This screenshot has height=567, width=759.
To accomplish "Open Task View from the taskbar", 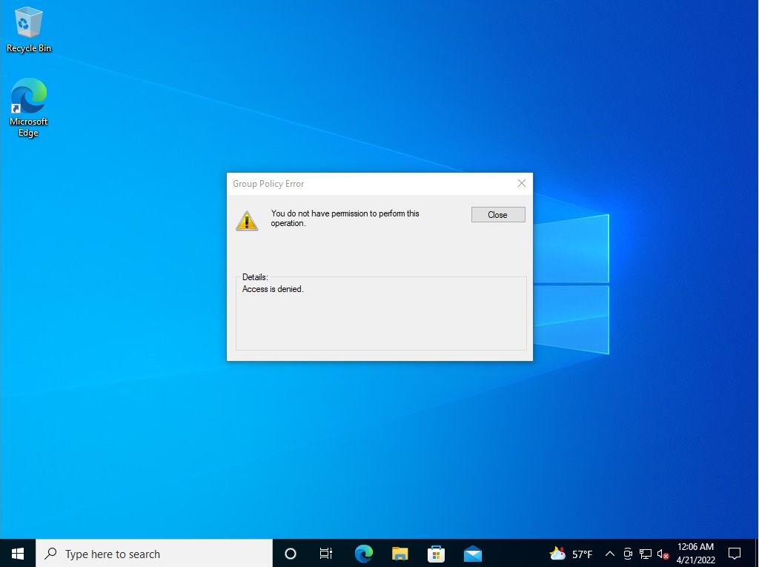I will tap(326, 554).
